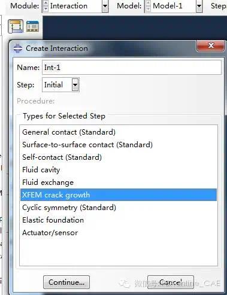The image size is (227, 295).
Task: Expand the Model dropdown arrow
Action: [x=199, y=6]
